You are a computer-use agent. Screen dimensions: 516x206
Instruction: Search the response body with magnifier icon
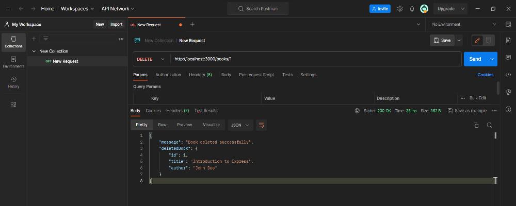pos(489,125)
